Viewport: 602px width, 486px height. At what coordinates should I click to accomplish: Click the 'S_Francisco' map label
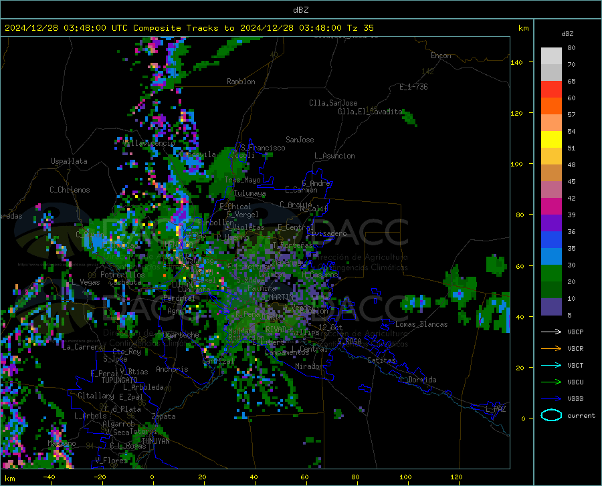[x=263, y=148]
